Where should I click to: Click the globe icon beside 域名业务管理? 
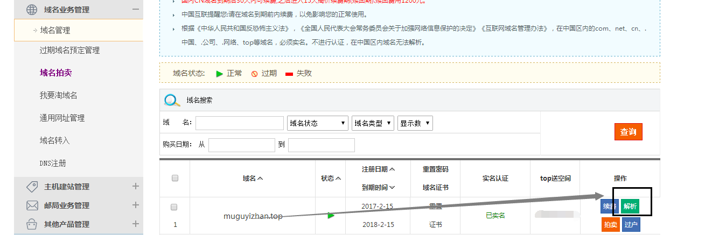pyautogui.click(x=32, y=10)
